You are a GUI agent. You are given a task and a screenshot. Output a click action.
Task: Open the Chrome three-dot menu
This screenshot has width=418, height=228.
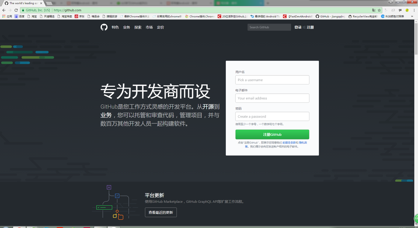(414, 10)
